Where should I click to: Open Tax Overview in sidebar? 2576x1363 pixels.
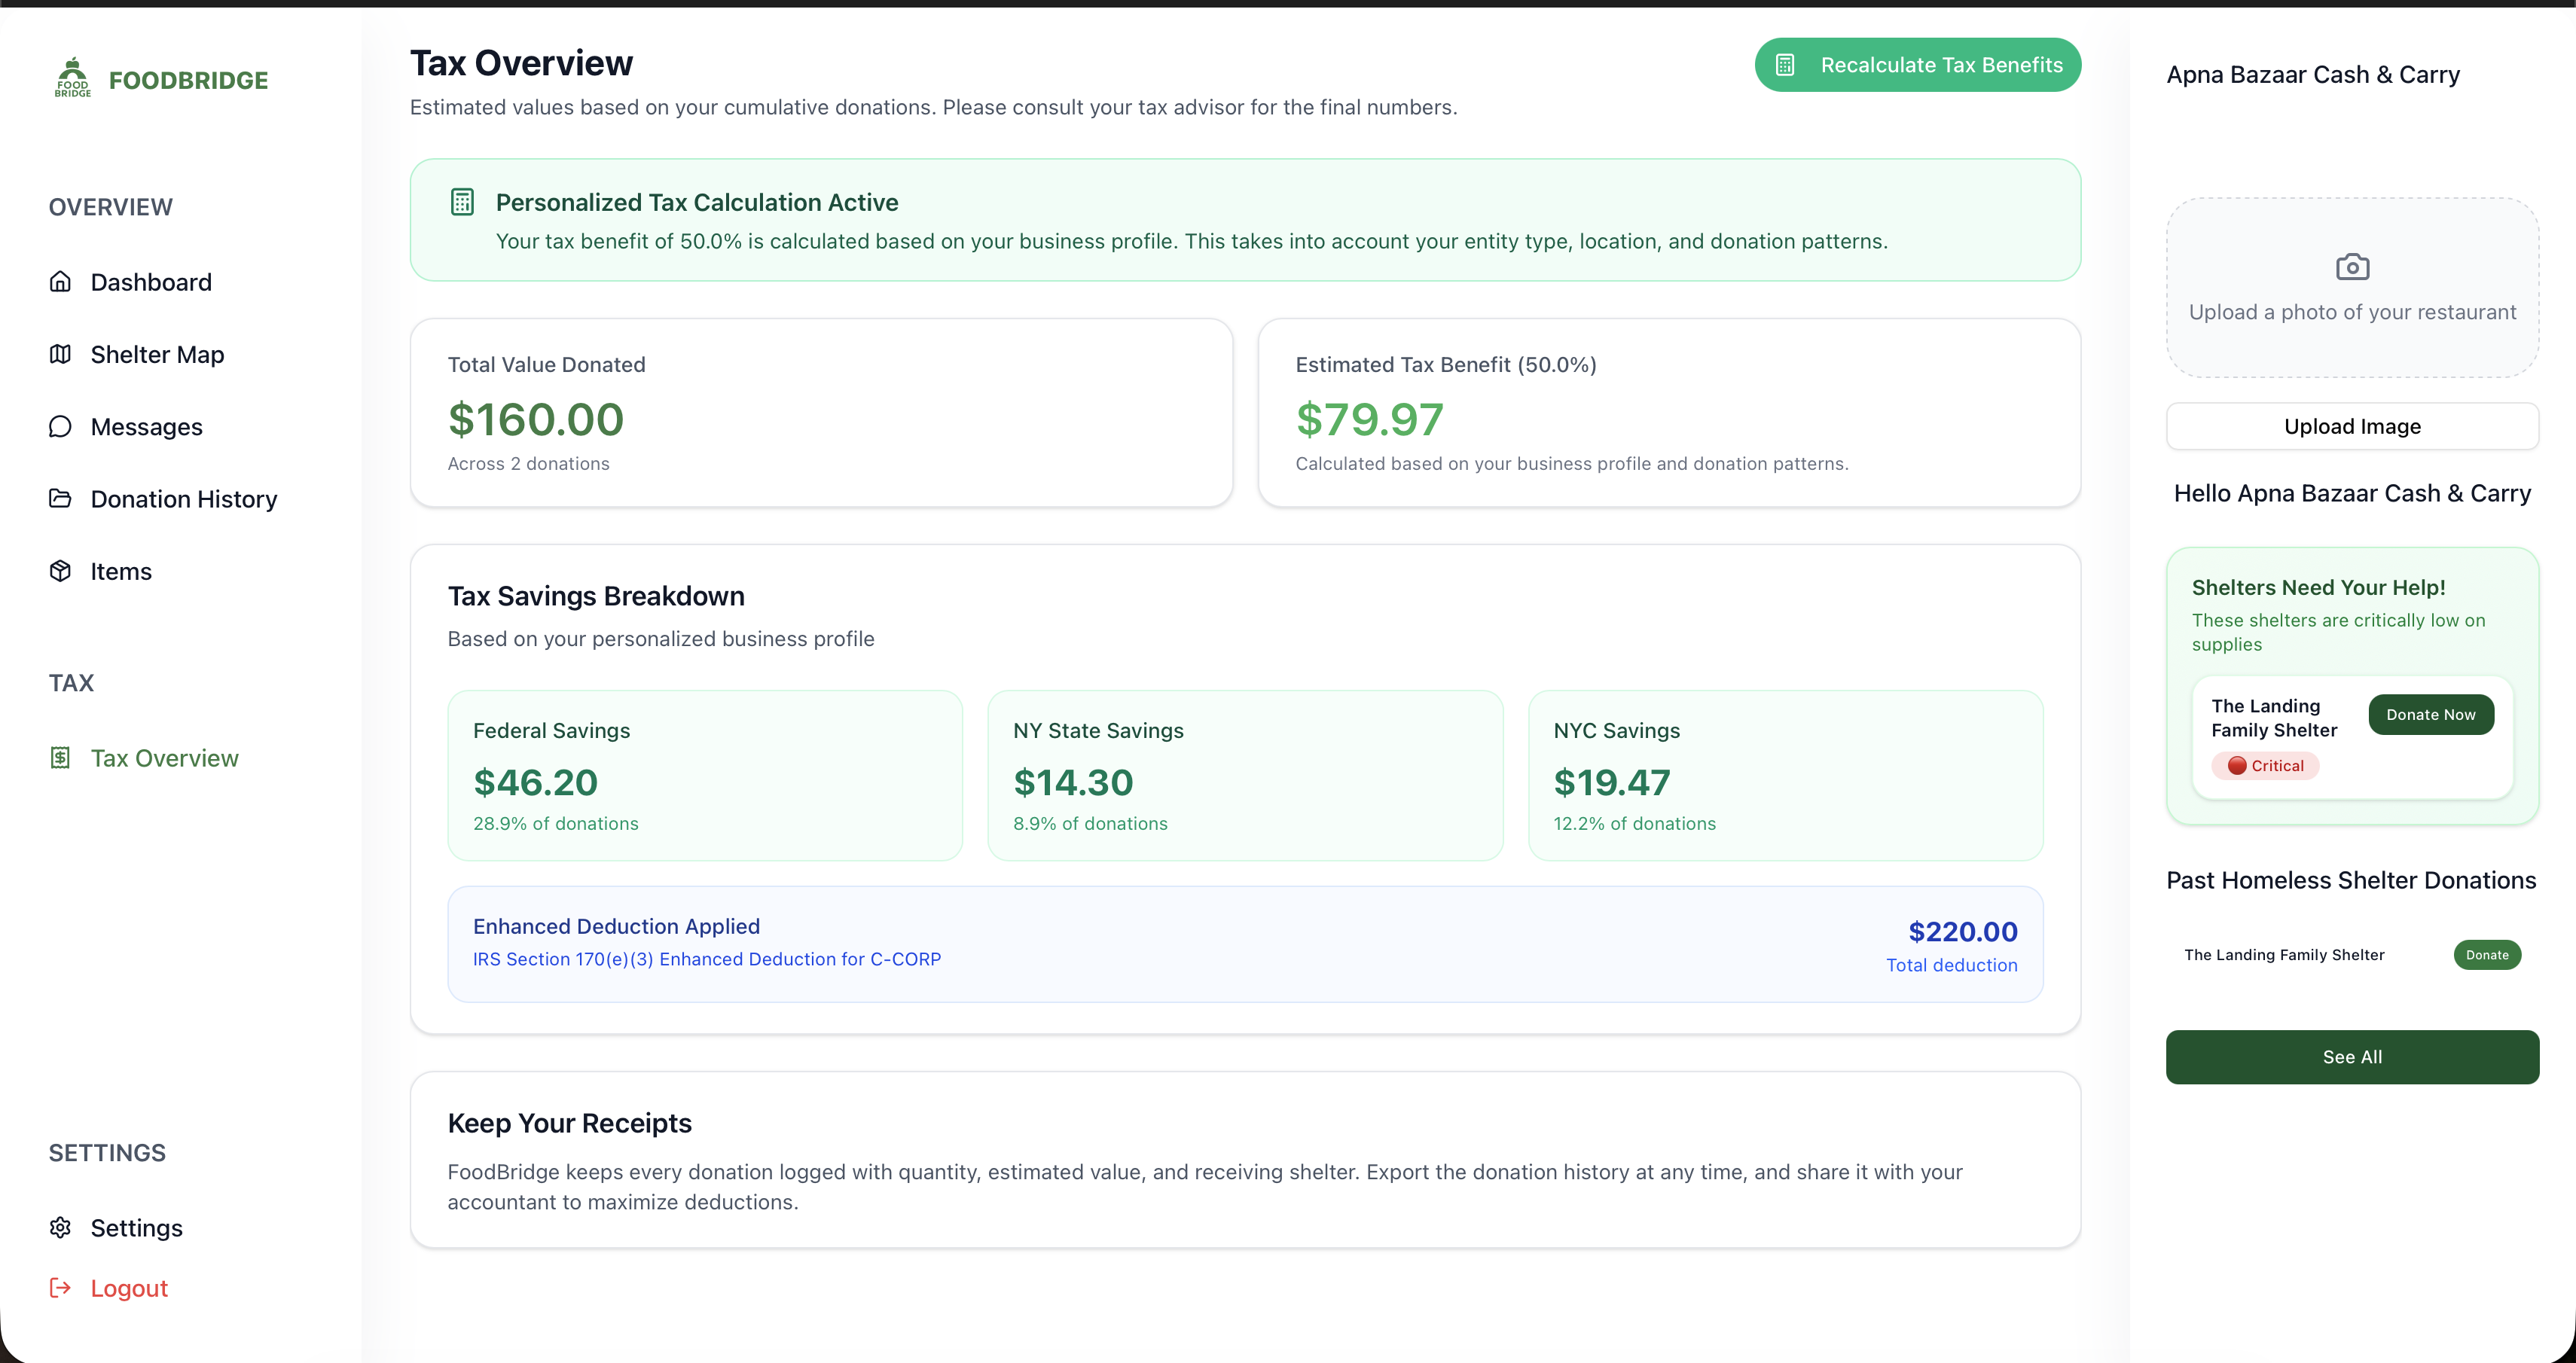pyautogui.click(x=164, y=758)
